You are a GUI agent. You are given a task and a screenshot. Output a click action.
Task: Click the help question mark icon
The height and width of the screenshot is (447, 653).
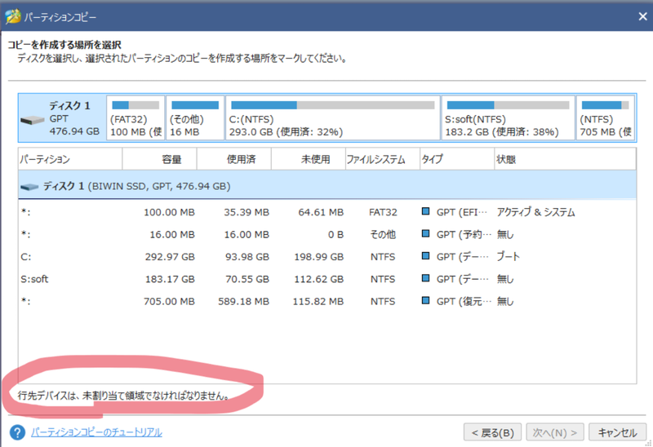17,432
